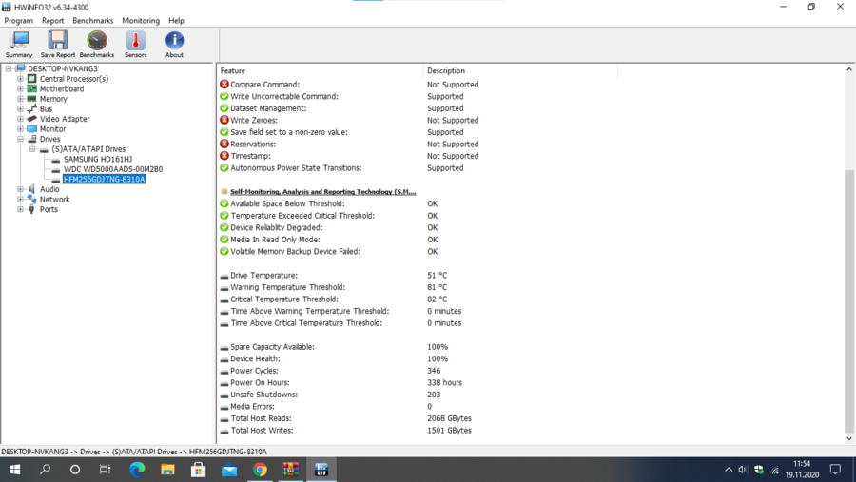
Task: Click the 2068 GBytes value
Action: 449,418
